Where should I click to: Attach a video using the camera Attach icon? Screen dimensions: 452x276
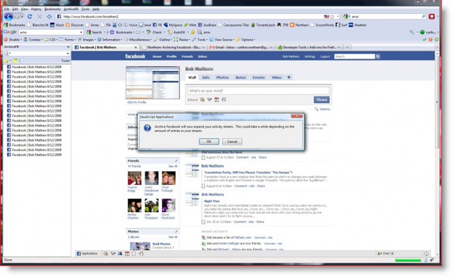pyautogui.click(x=209, y=99)
